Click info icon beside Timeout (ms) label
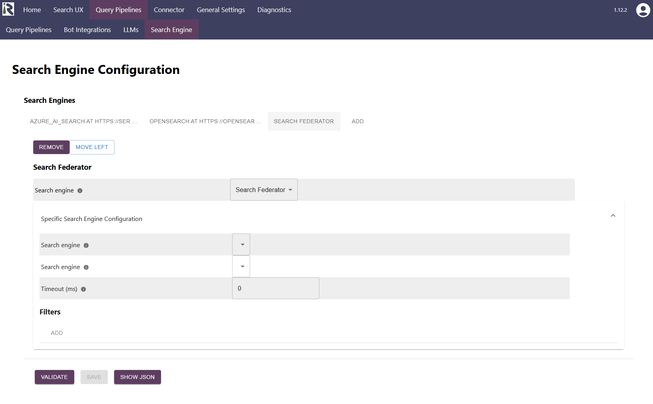Viewport: 653px width, 404px height. tap(83, 289)
